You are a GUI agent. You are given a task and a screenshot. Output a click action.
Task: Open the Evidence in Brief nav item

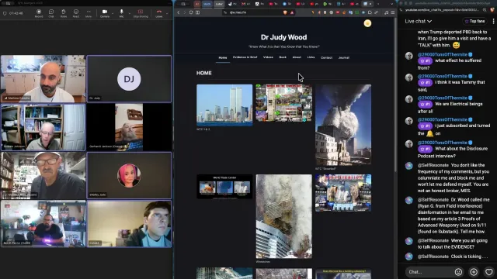[x=245, y=57]
